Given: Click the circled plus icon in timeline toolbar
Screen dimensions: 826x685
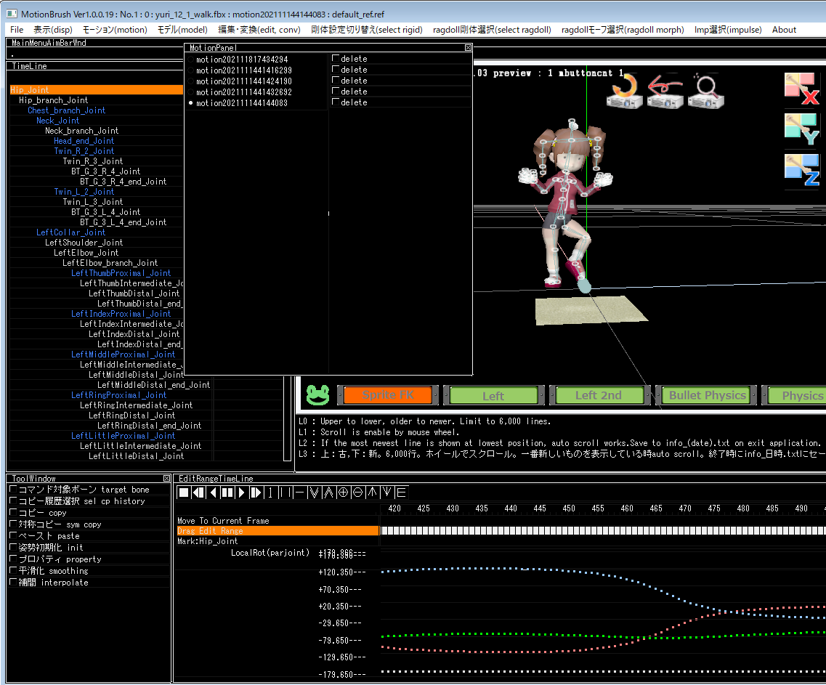Looking at the screenshot, I should tap(343, 493).
